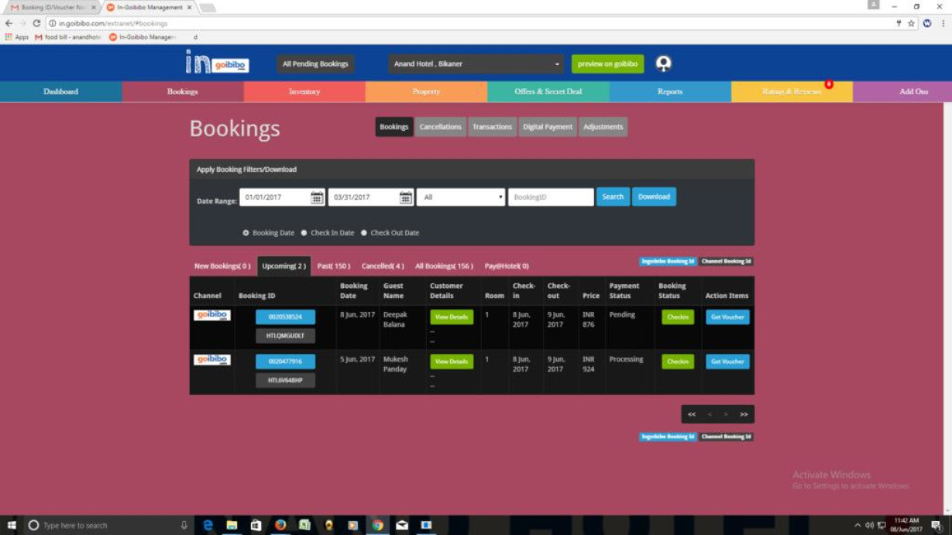952x535 pixels.
Task: Toggle the upper Ingoibibo Booking Id label
Action: (668, 262)
